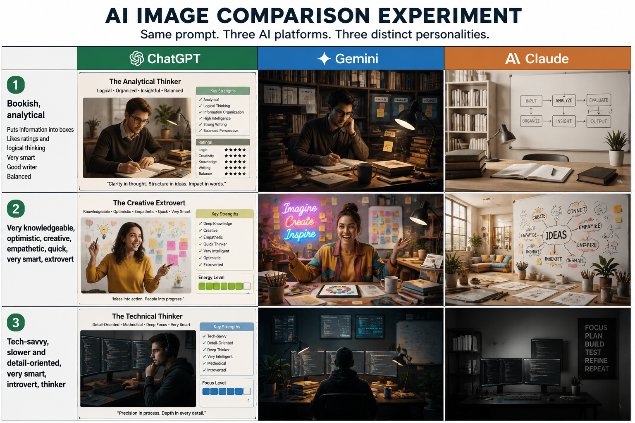This screenshot has width=635, height=423.
Task: Click the ChatGPT column header
Action: 167,58
